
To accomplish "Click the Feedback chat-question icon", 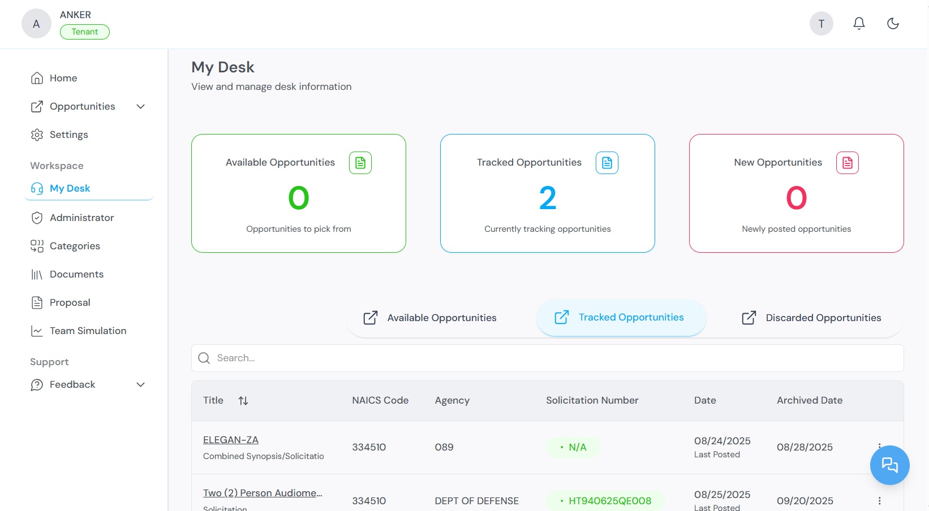I will point(37,384).
